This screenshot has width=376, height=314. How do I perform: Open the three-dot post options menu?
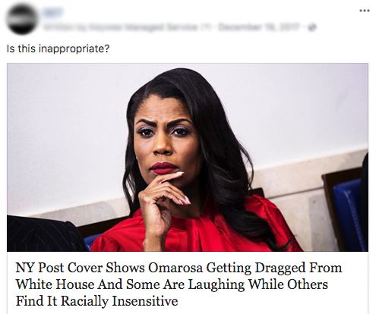[x=365, y=11]
